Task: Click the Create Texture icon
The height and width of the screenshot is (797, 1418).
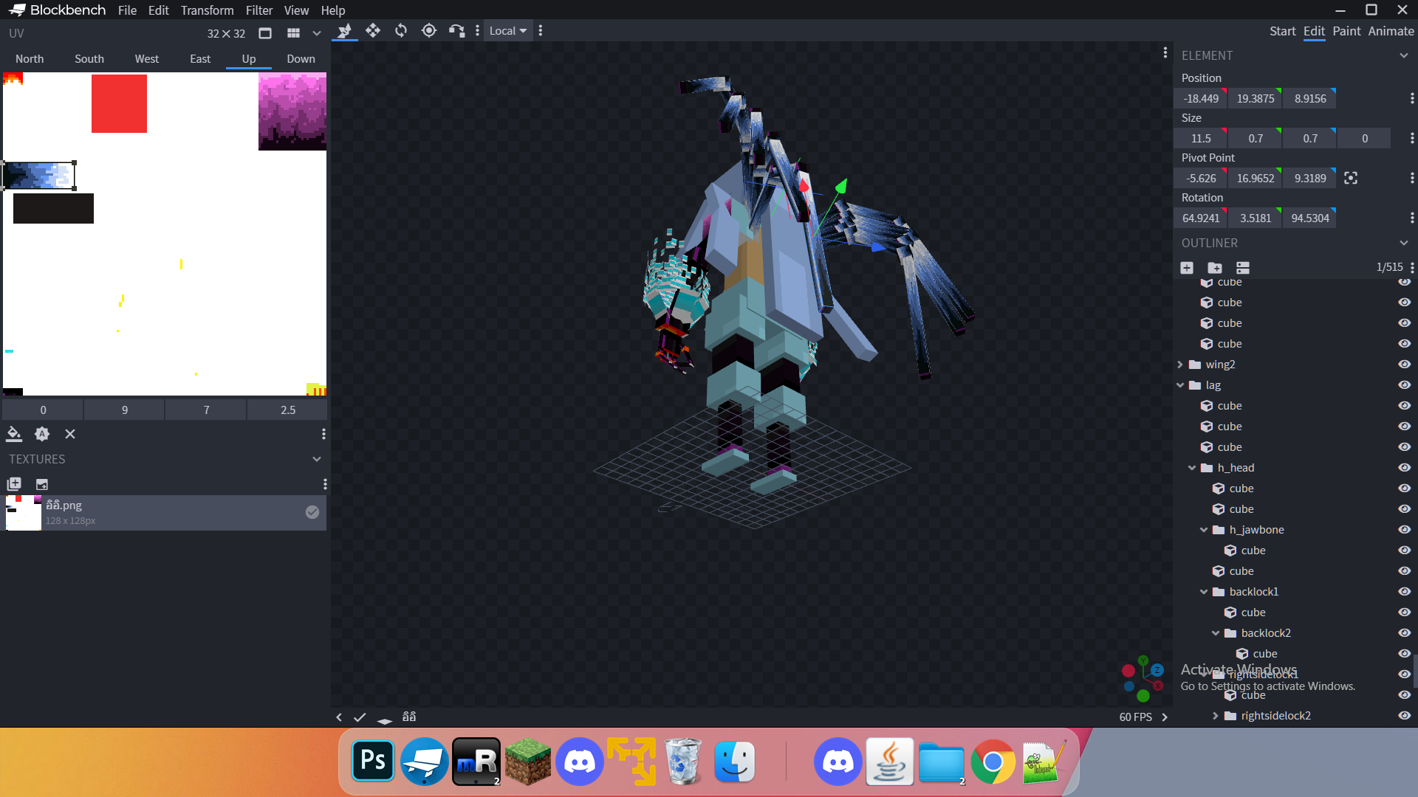Action: (x=41, y=484)
